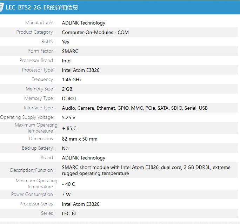The width and height of the screenshot is (240, 224).
Task: Select the 2 GB memory size value
Action: coord(67,89)
